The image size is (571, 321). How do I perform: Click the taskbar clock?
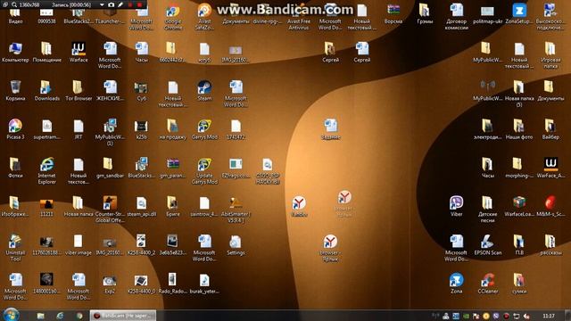(x=549, y=316)
